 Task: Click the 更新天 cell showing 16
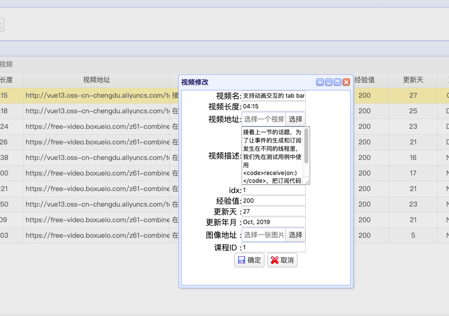(413, 158)
